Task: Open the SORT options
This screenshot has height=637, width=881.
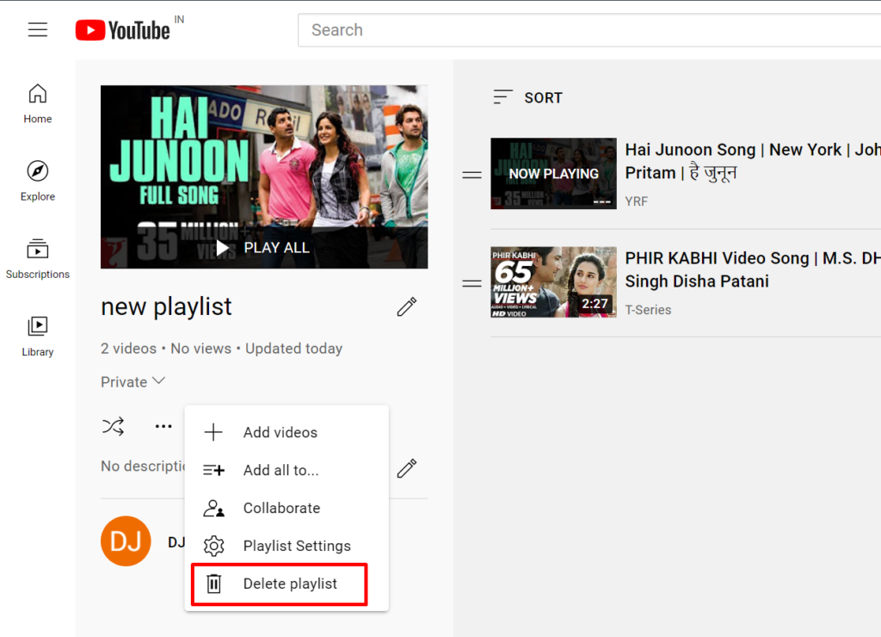Action: (x=527, y=97)
